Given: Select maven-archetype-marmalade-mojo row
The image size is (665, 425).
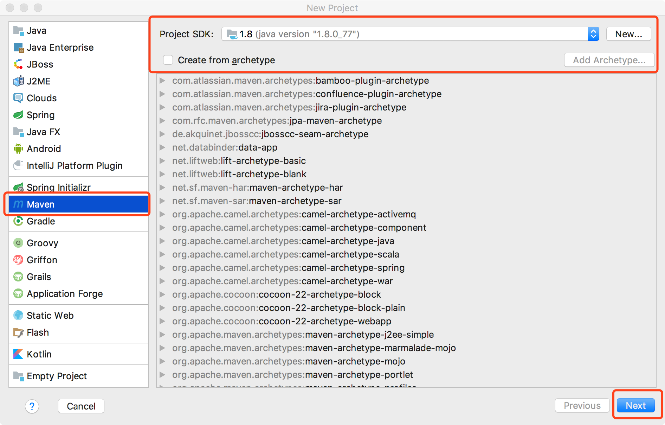Looking at the screenshot, I should click(x=406, y=348).
